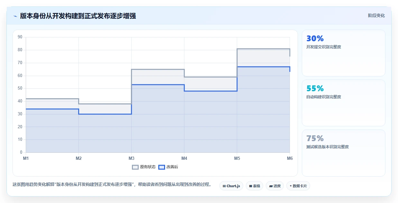This screenshot has height=203, width=398.
Task: Click the blue 改善后 legend color box
Action: pos(162,167)
